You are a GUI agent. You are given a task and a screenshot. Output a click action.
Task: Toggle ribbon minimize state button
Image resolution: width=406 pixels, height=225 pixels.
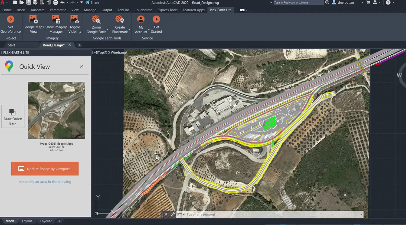coord(243,10)
